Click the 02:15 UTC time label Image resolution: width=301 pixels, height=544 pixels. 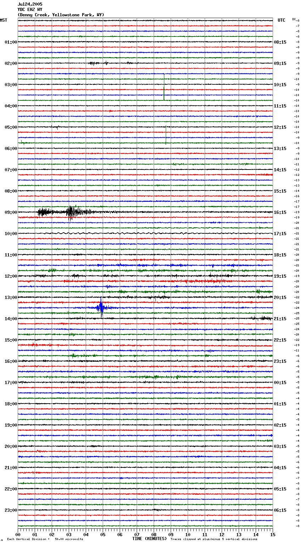[280, 425]
